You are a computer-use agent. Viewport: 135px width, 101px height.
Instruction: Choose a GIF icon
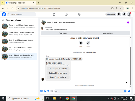[x=52, y=91]
